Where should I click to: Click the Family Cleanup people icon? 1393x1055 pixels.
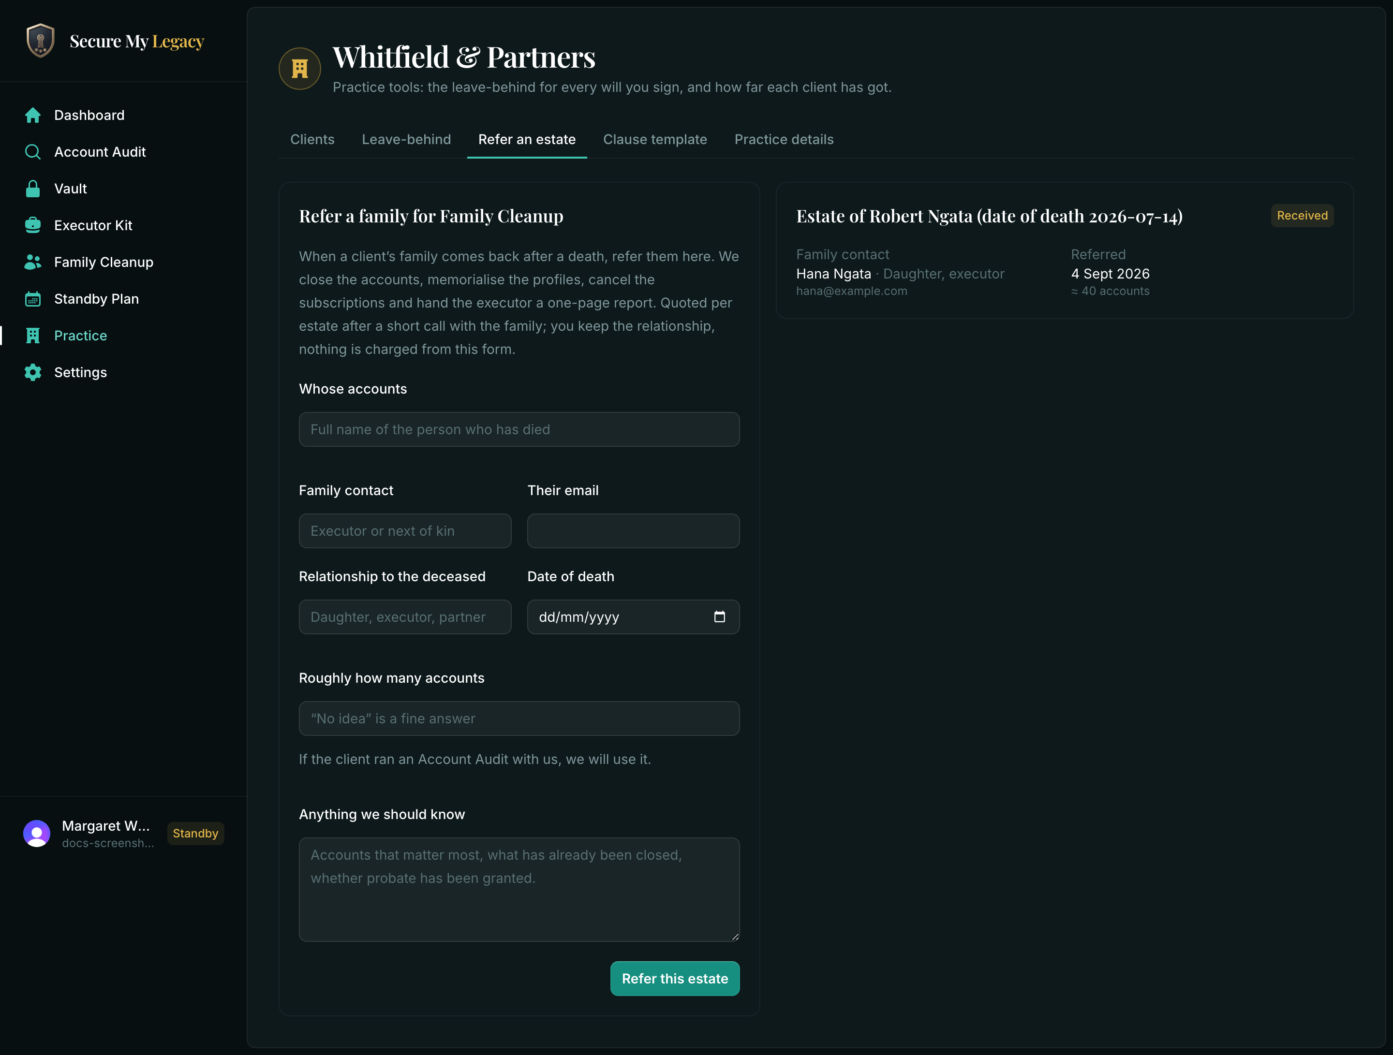pyautogui.click(x=33, y=262)
